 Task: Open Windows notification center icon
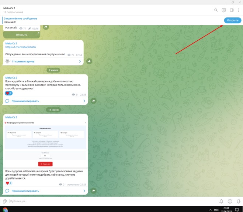tap(237, 210)
